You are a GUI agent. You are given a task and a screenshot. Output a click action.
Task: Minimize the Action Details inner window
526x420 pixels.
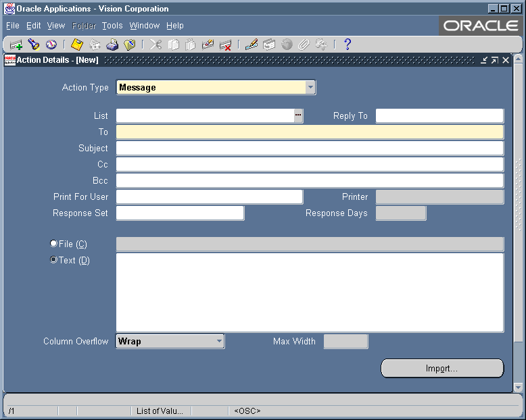(x=483, y=60)
